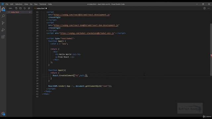Click the script type="text/babel" line
This screenshot has width=212, height=119.
click(60, 38)
